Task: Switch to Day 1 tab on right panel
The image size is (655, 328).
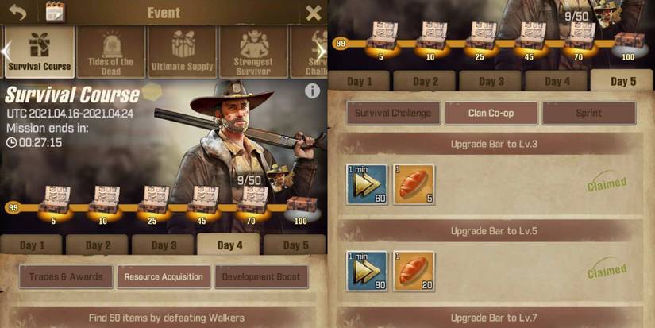Action: [x=359, y=81]
